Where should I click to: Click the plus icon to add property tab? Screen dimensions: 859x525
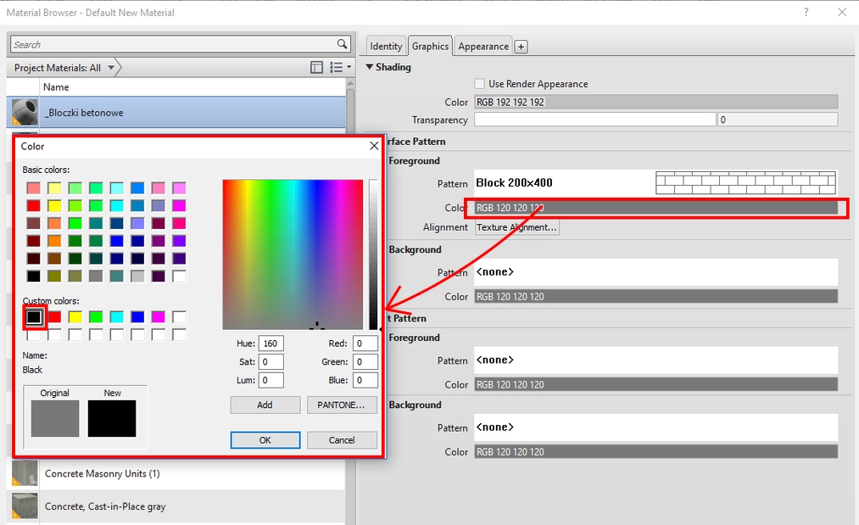pos(520,46)
